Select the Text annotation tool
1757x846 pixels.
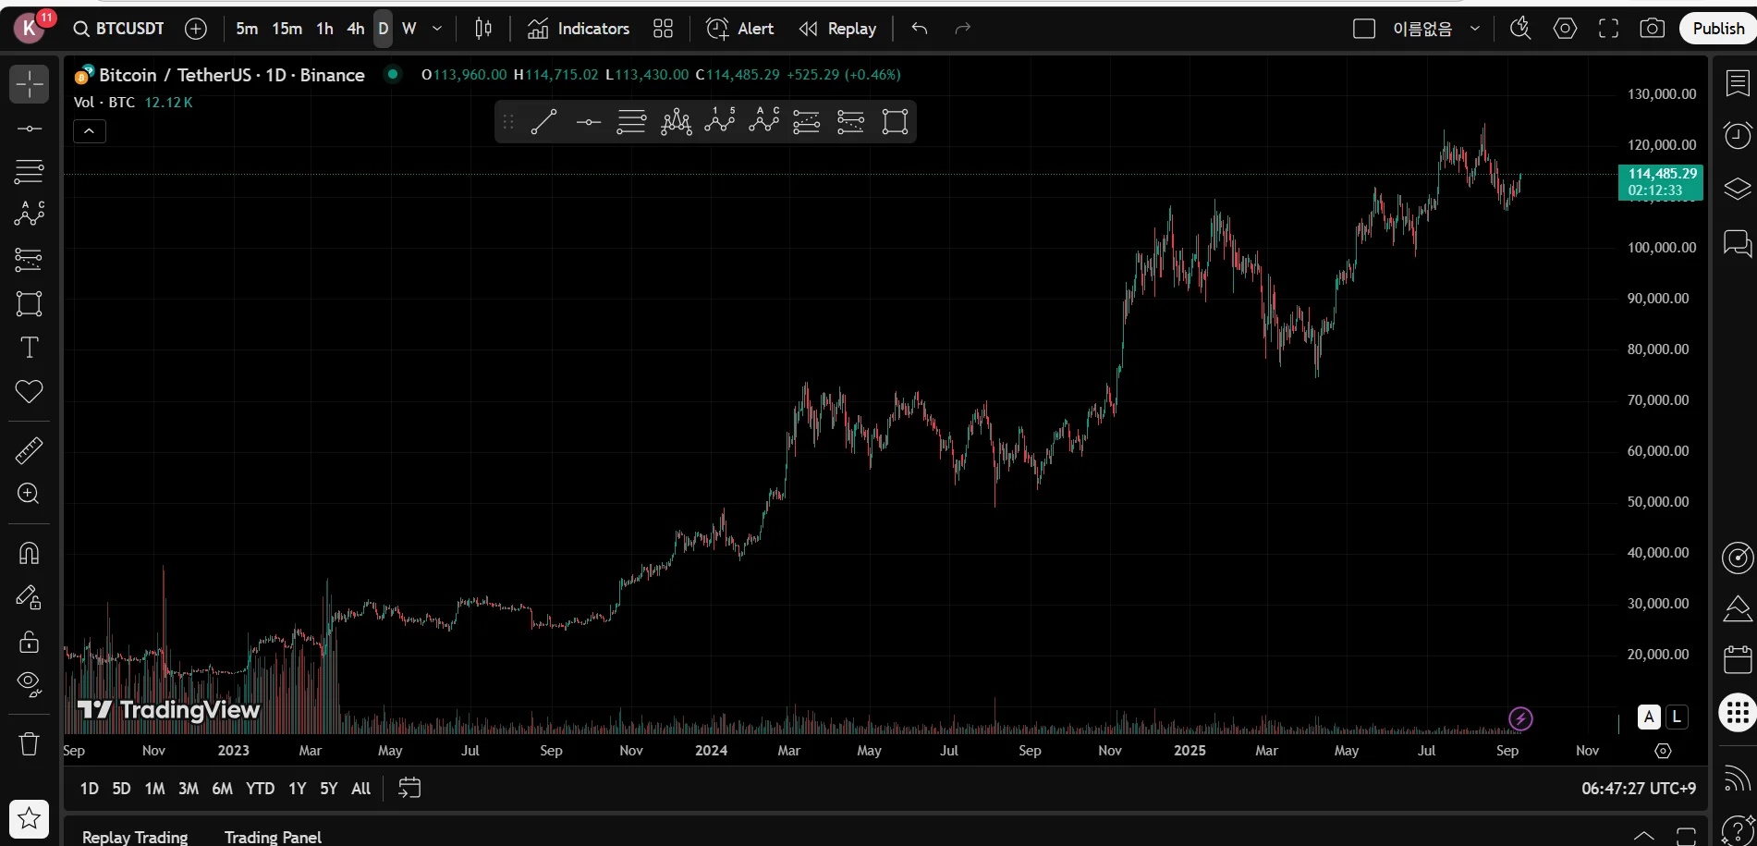[30, 348]
